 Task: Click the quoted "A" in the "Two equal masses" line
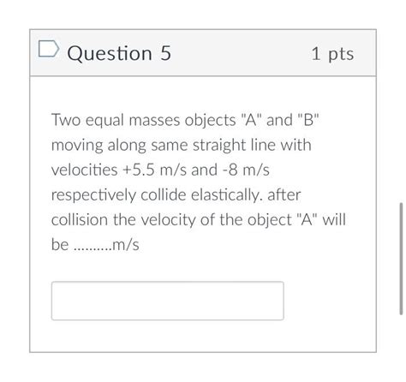click(251, 120)
